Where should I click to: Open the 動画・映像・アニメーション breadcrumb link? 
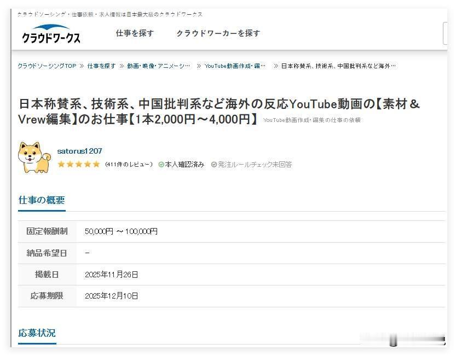pyautogui.click(x=158, y=65)
